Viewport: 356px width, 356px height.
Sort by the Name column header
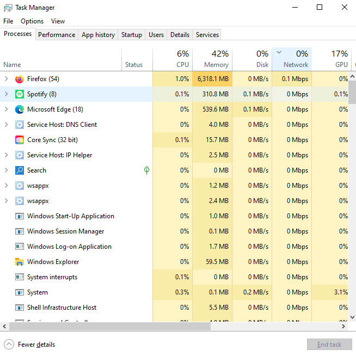point(61,59)
